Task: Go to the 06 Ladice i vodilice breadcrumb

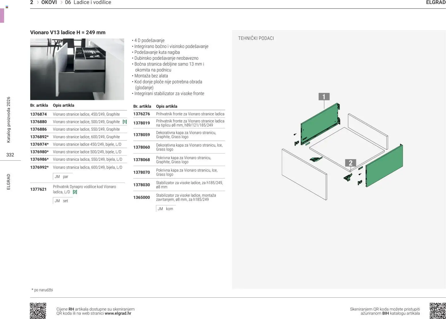Action: pos(88,3)
